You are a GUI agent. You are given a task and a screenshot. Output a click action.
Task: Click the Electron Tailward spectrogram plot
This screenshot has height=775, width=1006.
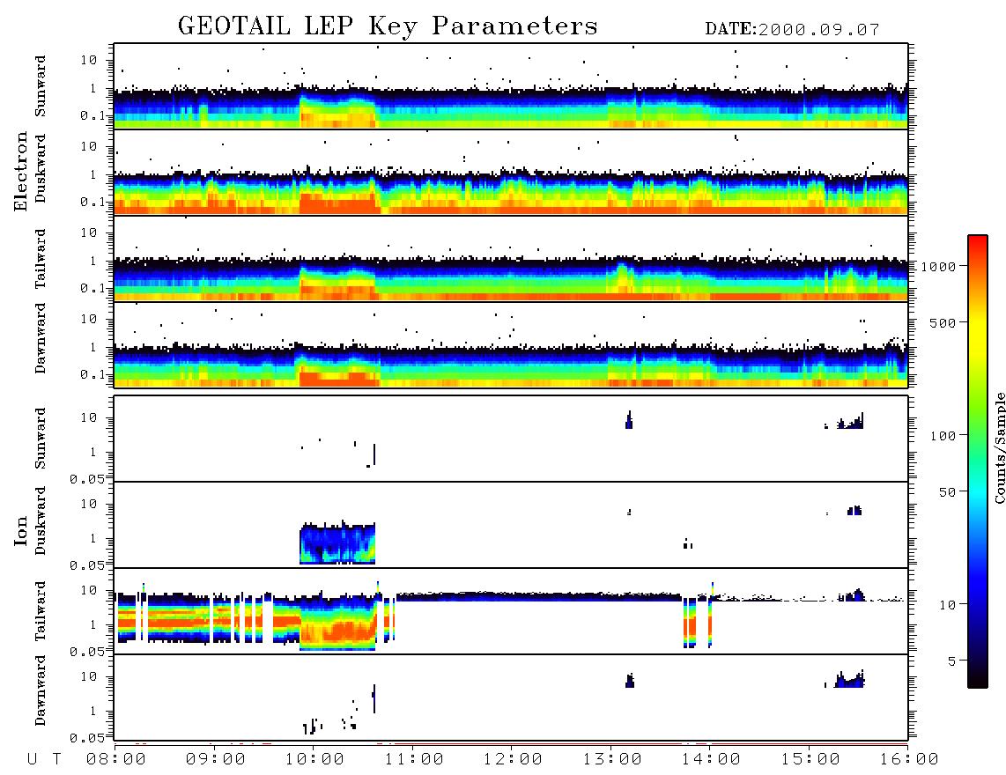pyautogui.click(x=511, y=259)
